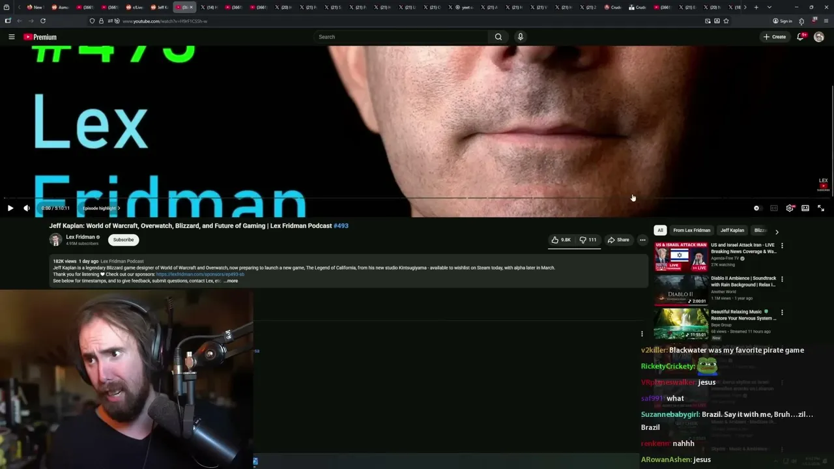Image resolution: width=834 pixels, height=469 pixels.
Task: Start voice search with microphone icon
Action: point(520,37)
